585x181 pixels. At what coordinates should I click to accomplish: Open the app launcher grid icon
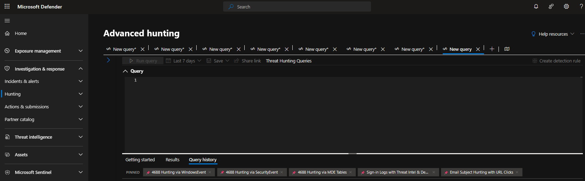(x=7, y=6)
